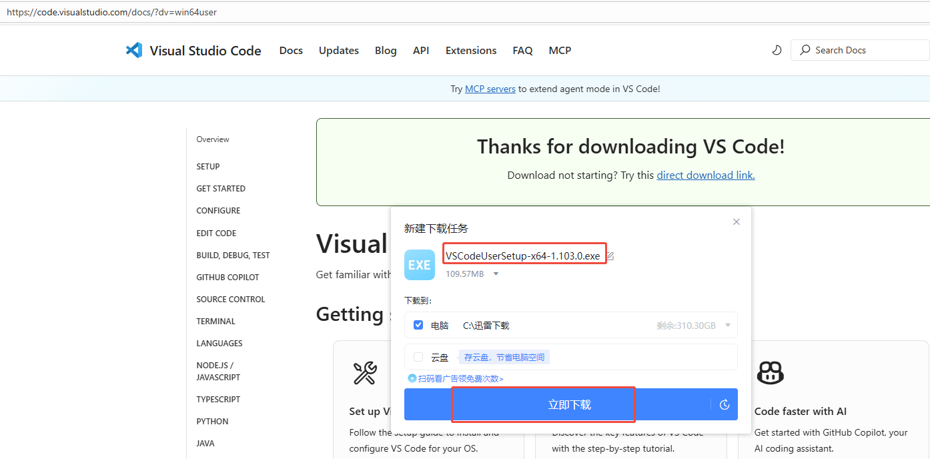Enable the 云盘 checkbox

pyautogui.click(x=418, y=357)
